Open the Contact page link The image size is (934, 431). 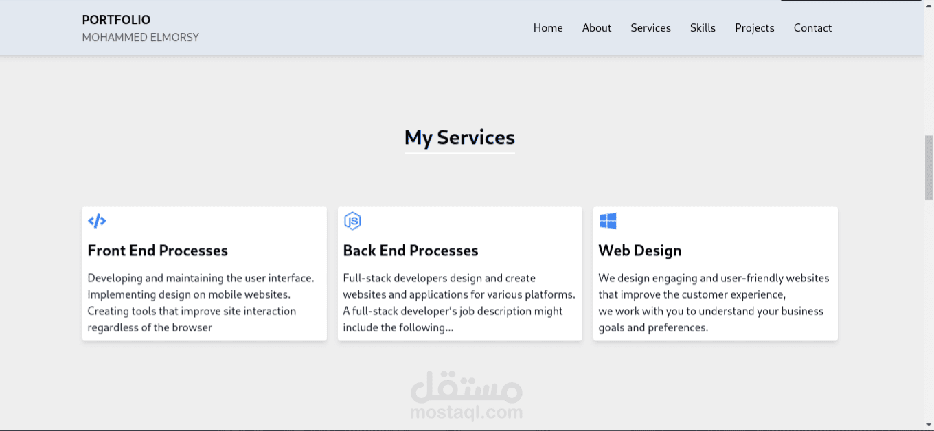pyautogui.click(x=812, y=27)
